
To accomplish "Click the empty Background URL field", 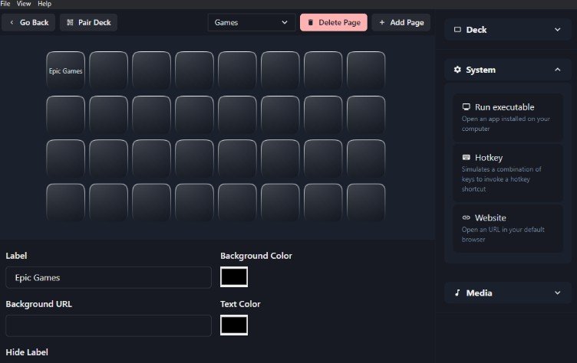I will point(108,325).
